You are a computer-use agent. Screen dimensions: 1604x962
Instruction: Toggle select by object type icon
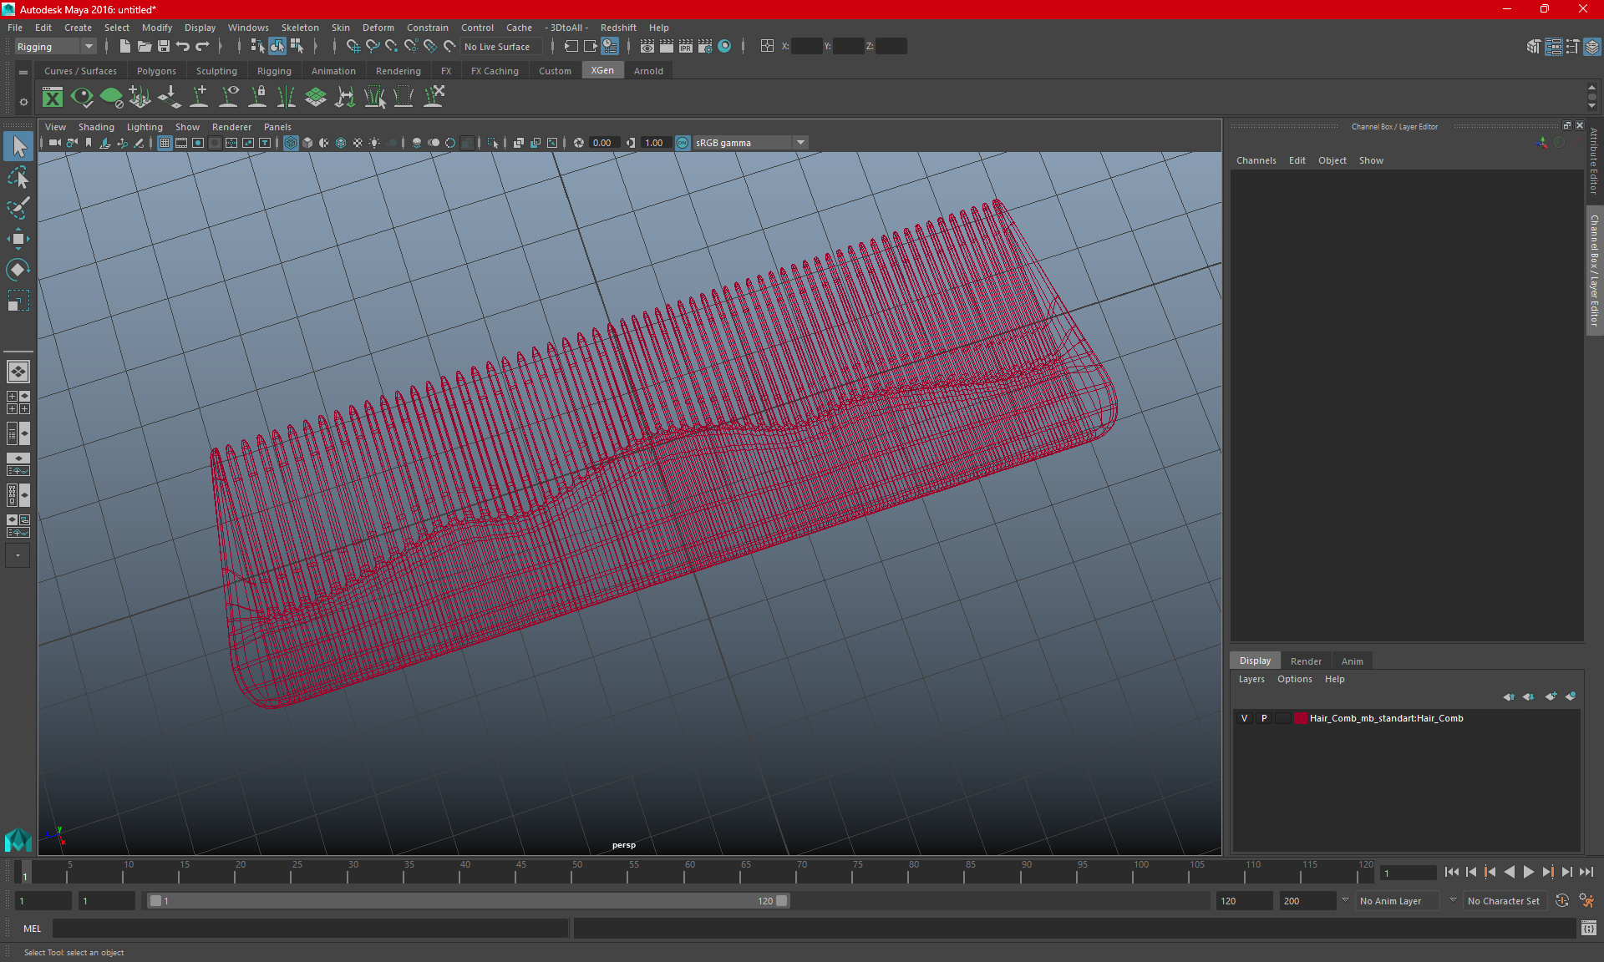pos(277,47)
